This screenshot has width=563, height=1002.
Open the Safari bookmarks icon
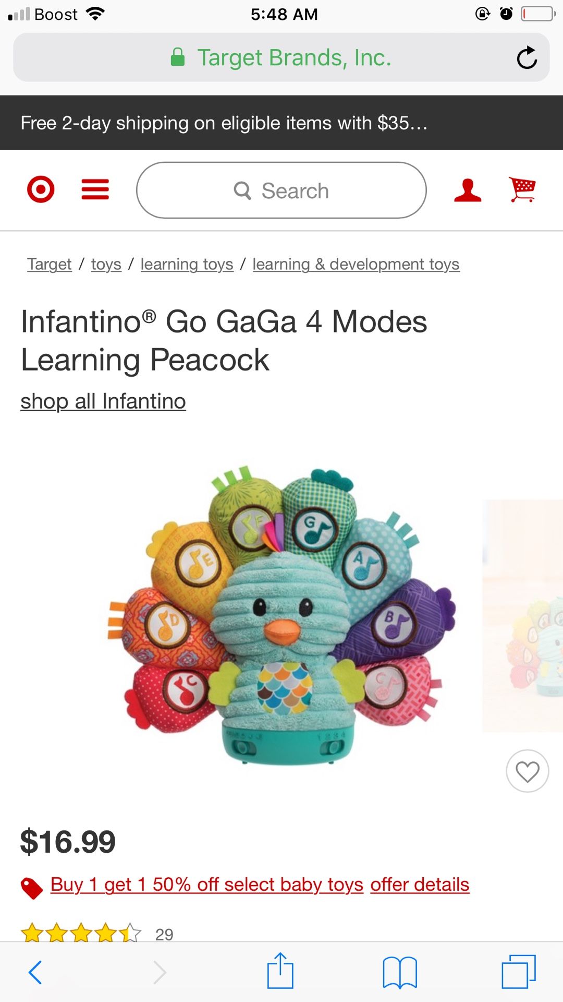click(x=400, y=972)
